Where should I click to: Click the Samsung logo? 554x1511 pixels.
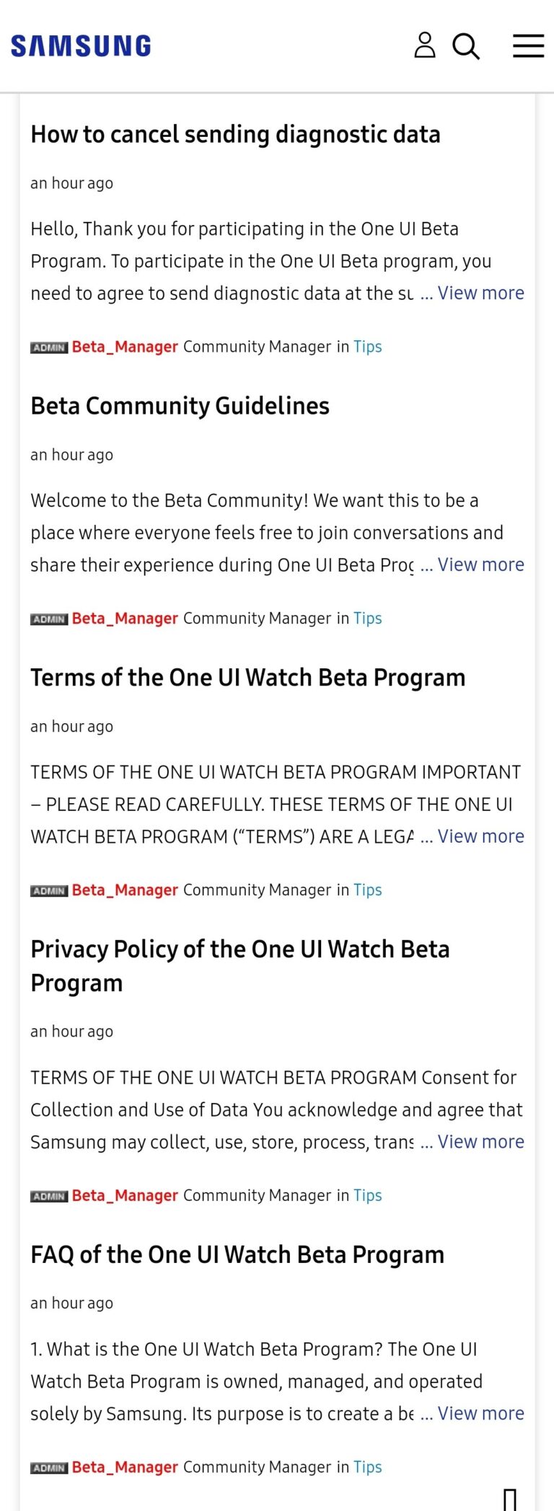point(79,45)
